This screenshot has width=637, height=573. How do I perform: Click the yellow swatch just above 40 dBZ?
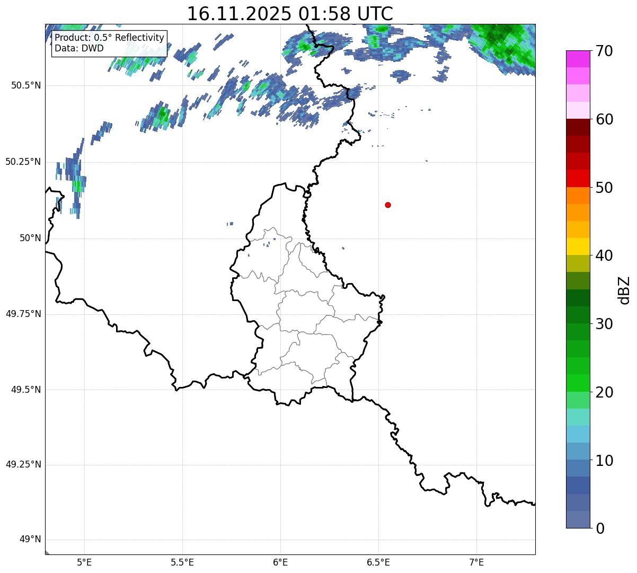click(578, 246)
